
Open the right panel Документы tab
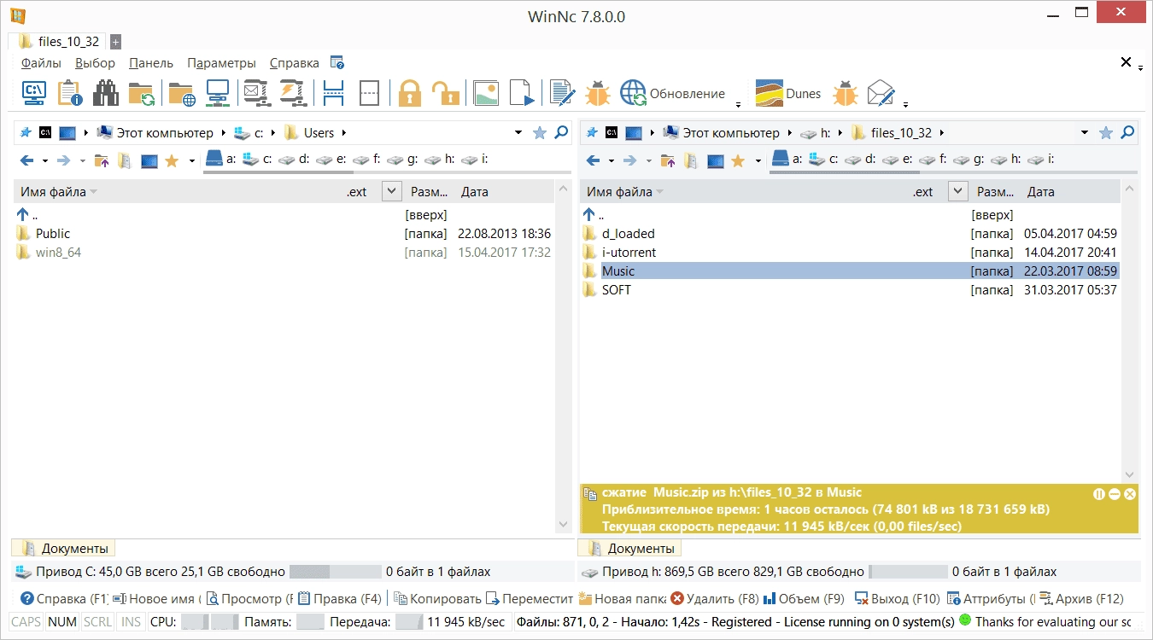(x=630, y=549)
